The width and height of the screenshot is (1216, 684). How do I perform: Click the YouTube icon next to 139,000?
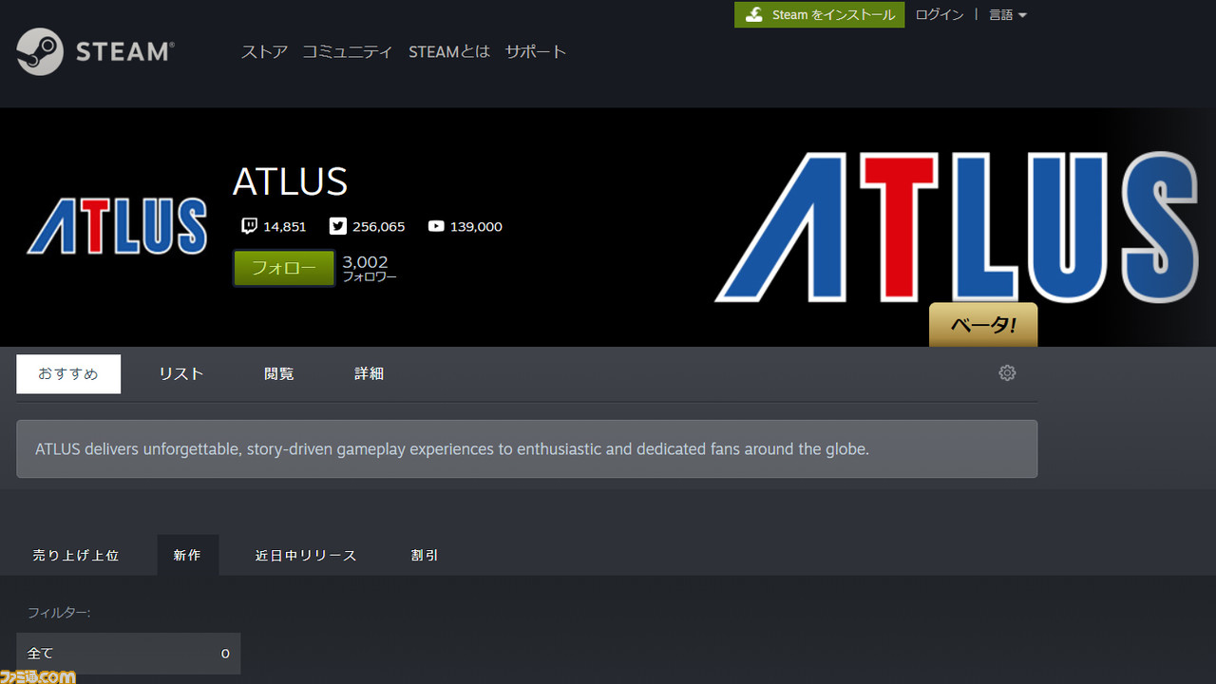[x=436, y=226]
